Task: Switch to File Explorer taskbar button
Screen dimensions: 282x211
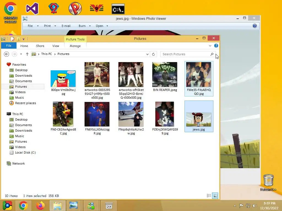Action: [x=58, y=206]
